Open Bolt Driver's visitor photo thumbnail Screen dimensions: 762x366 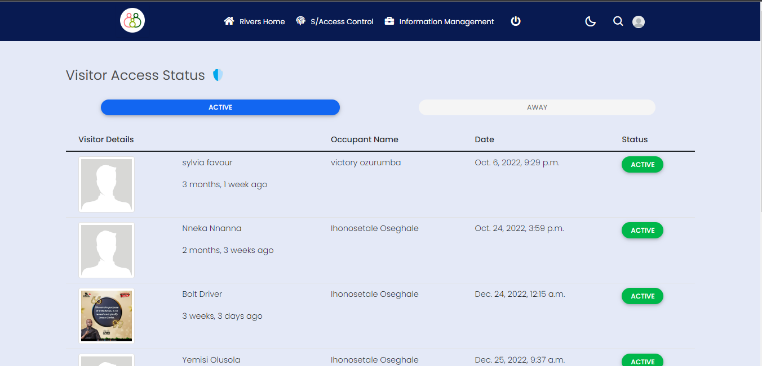tap(107, 316)
